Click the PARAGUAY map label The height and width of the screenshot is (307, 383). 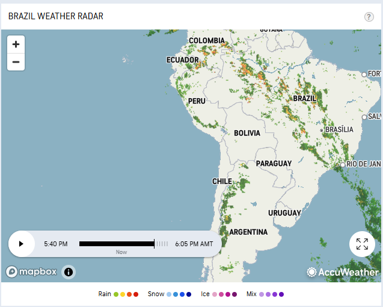(x=274, y=163)
